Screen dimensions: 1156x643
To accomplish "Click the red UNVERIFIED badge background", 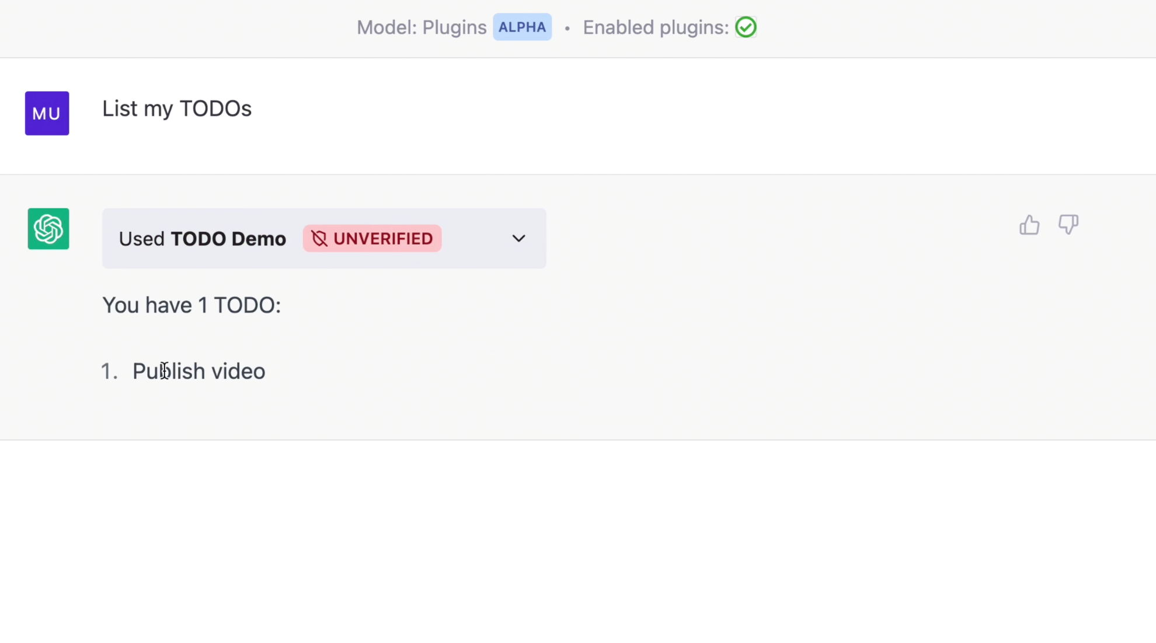I will pyautogui.click(x=372, y=238).
